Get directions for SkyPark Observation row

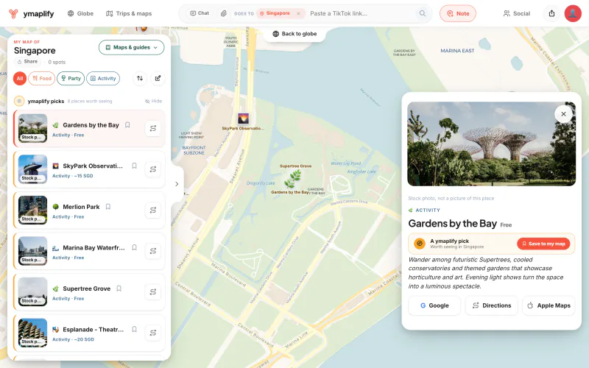click(x=153, y=169)
